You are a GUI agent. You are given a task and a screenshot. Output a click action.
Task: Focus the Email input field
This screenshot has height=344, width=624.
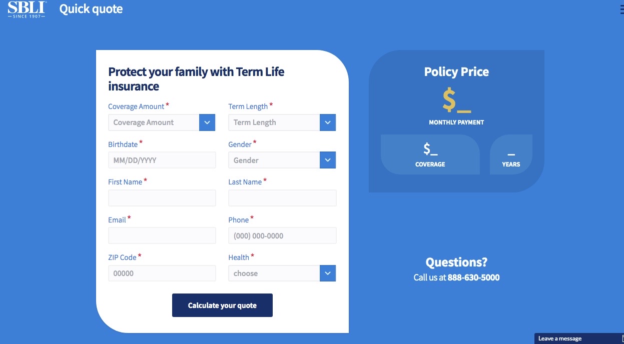click(162, 235)
